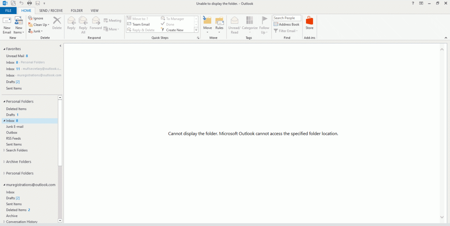Click the Print icon in quick access toolbar
Image resolution: width=450 pixels, height=226 pixels.
(x=30, y=3)
